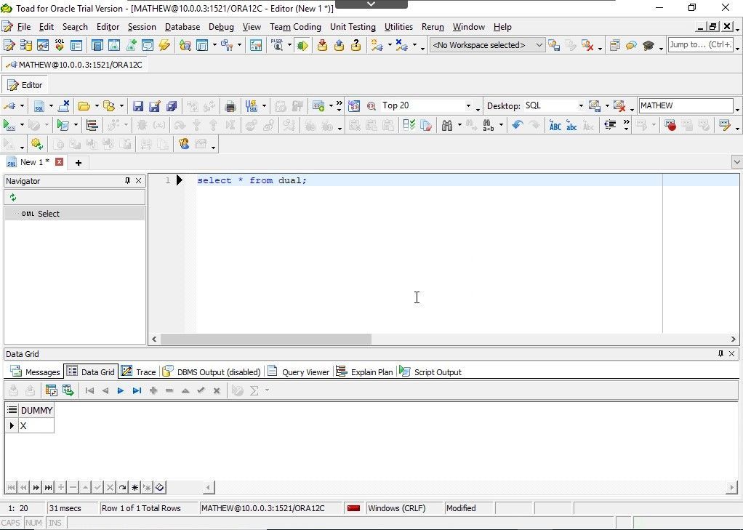Click the MATHEW@10.0.0.3 connection tab
The image size is (743, 530).
pyautogui.click(x=74, y=65)
